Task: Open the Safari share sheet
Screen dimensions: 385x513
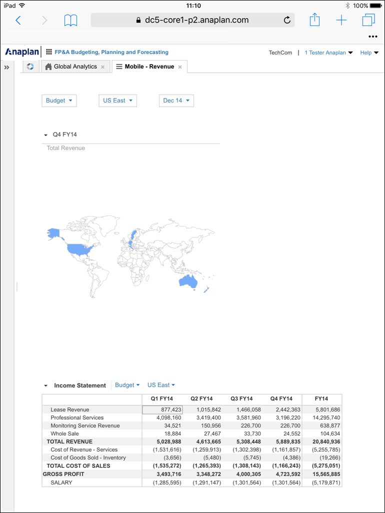Action: 314,20
